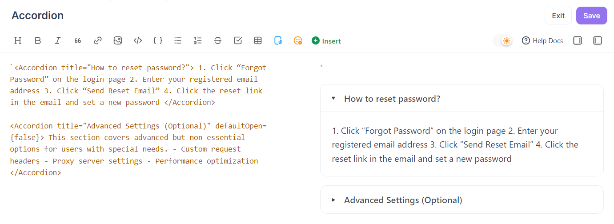Image resolution: width=614 pixels, height=224 pixels.
Task: Insert a code block with the curly-braces icon
Action: pos(158,41)
